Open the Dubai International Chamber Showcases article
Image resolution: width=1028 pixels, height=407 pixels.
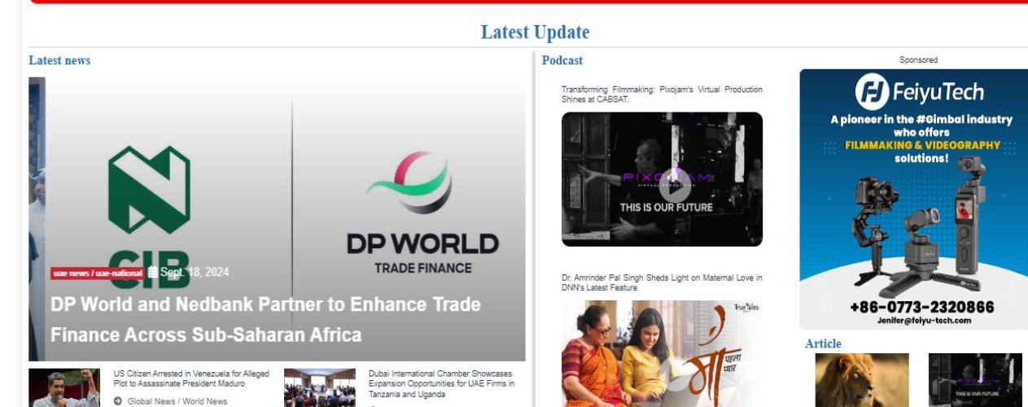(441, 383)
